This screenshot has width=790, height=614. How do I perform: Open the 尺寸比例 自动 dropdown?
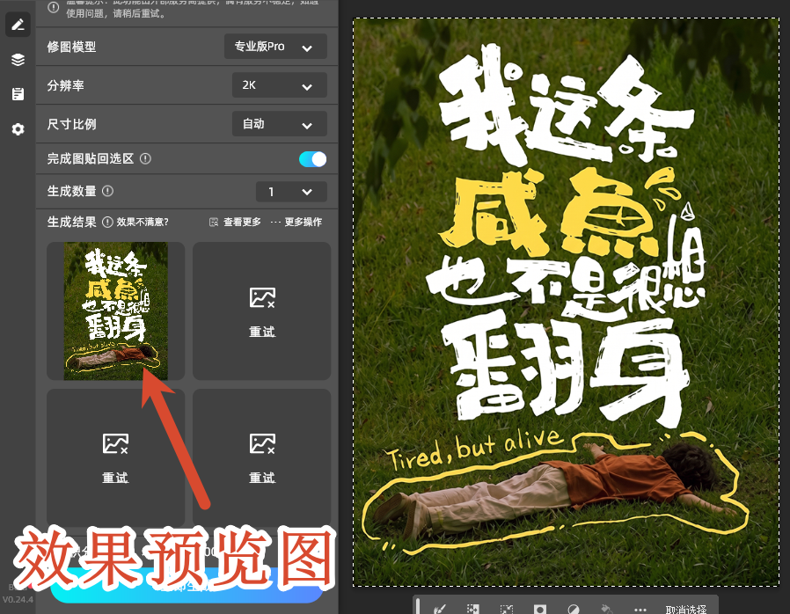280,124
